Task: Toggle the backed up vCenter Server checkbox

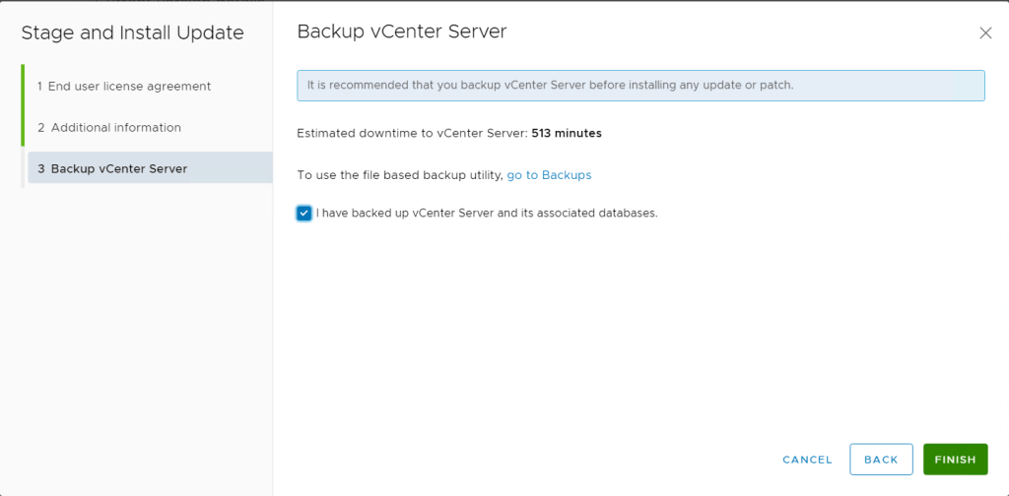Action: coord(304,213)
